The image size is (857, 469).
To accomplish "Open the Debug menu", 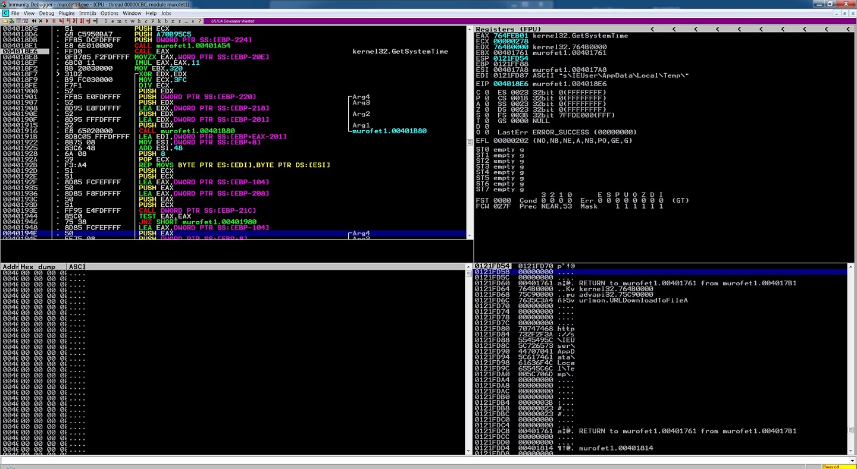I will click(x=46, y=13).
